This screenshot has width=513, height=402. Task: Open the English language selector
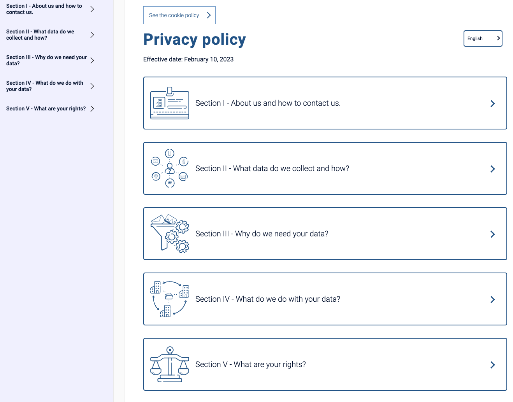click(483, 38)
